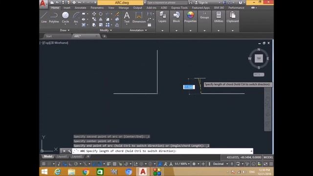Open the Utilities calculator button
The image size is (313, 176).
[219, 17]
